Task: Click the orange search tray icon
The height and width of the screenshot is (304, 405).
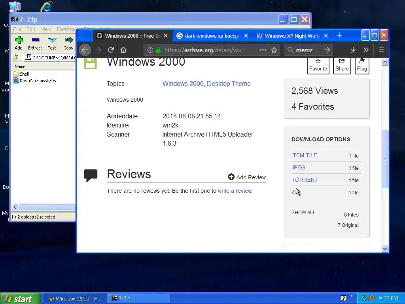Action: pos(371,298)
